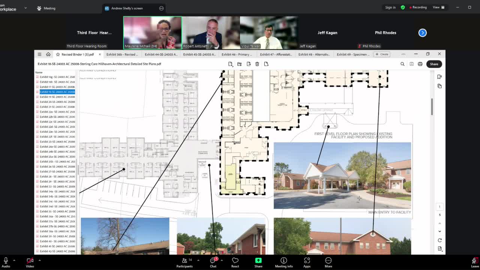The image size is (480, 270).
Task: Select Vipul Talwar's video thumbnail
Action: click(269, 33)
